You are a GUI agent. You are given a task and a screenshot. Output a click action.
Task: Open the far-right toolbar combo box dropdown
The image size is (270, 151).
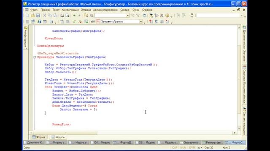[x=242, y=16]
